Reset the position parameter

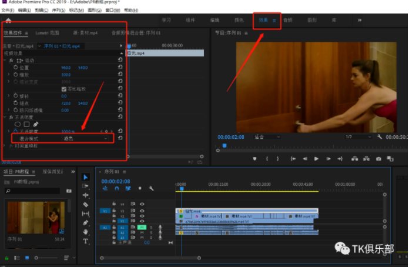(120, 67)
